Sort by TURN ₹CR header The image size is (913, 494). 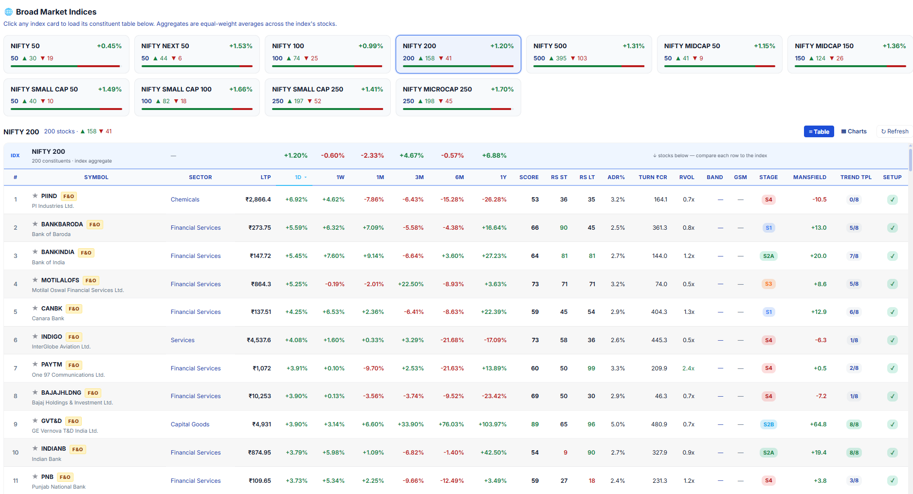653,177
